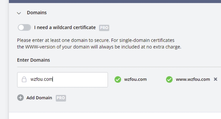Click the Add Domain text link
221x119 pixels.
click(39, 98)
